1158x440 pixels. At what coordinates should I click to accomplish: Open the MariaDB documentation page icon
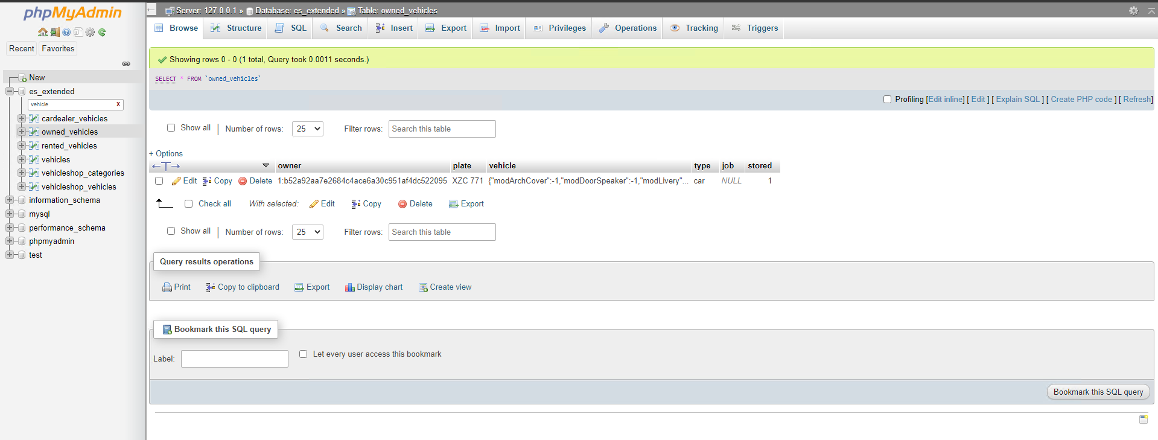pos(78,32)
